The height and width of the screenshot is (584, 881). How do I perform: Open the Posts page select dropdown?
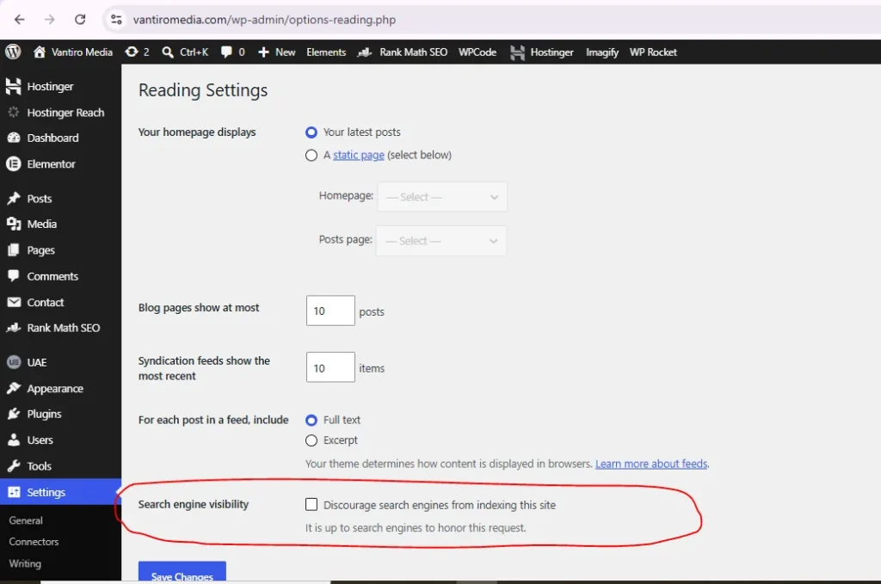pyautogui.click(x=441, y=241)
